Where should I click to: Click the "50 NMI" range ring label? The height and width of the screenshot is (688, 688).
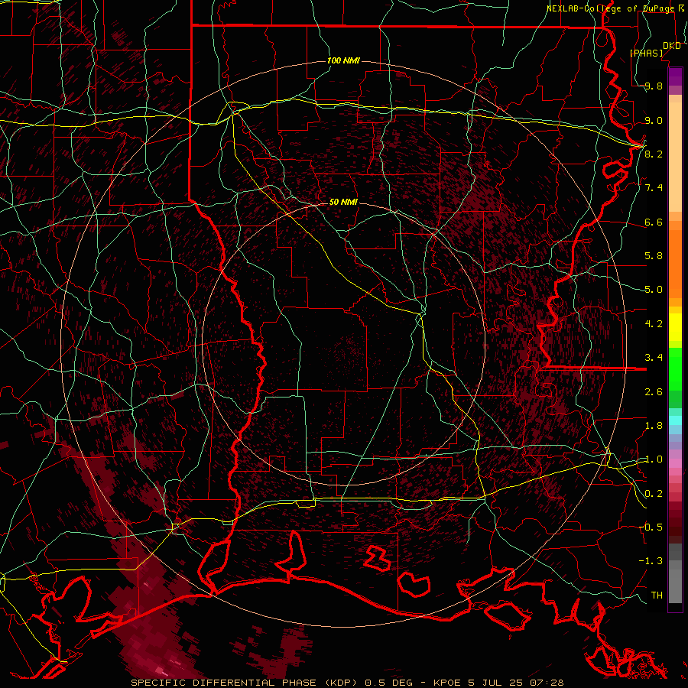[343, 202]
